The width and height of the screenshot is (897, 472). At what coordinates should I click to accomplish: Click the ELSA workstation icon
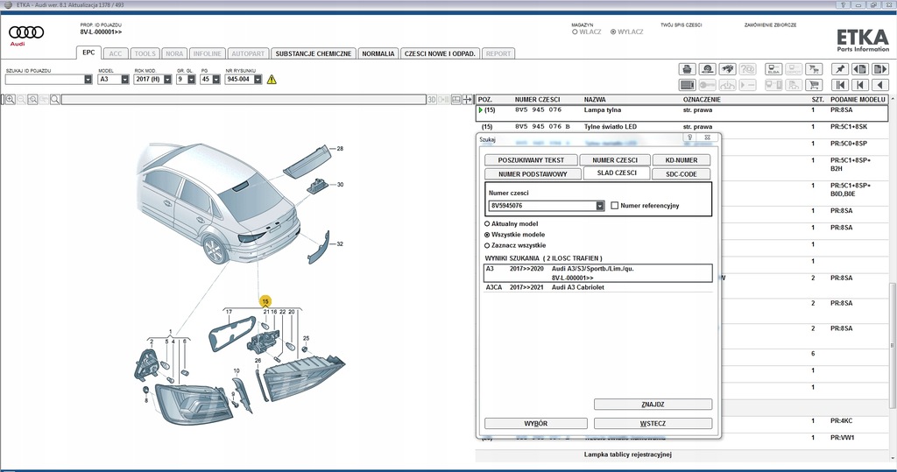[x=773, y=69]
